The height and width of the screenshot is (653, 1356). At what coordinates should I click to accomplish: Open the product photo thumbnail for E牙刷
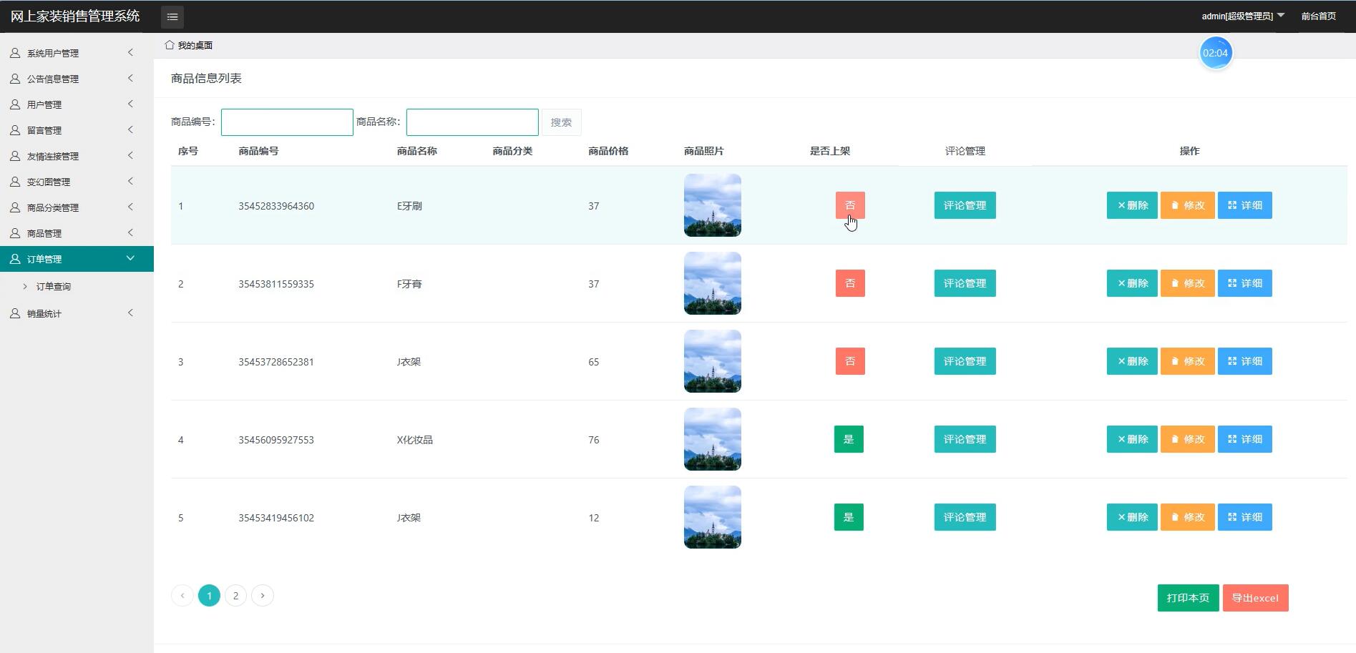pos(713,205)
